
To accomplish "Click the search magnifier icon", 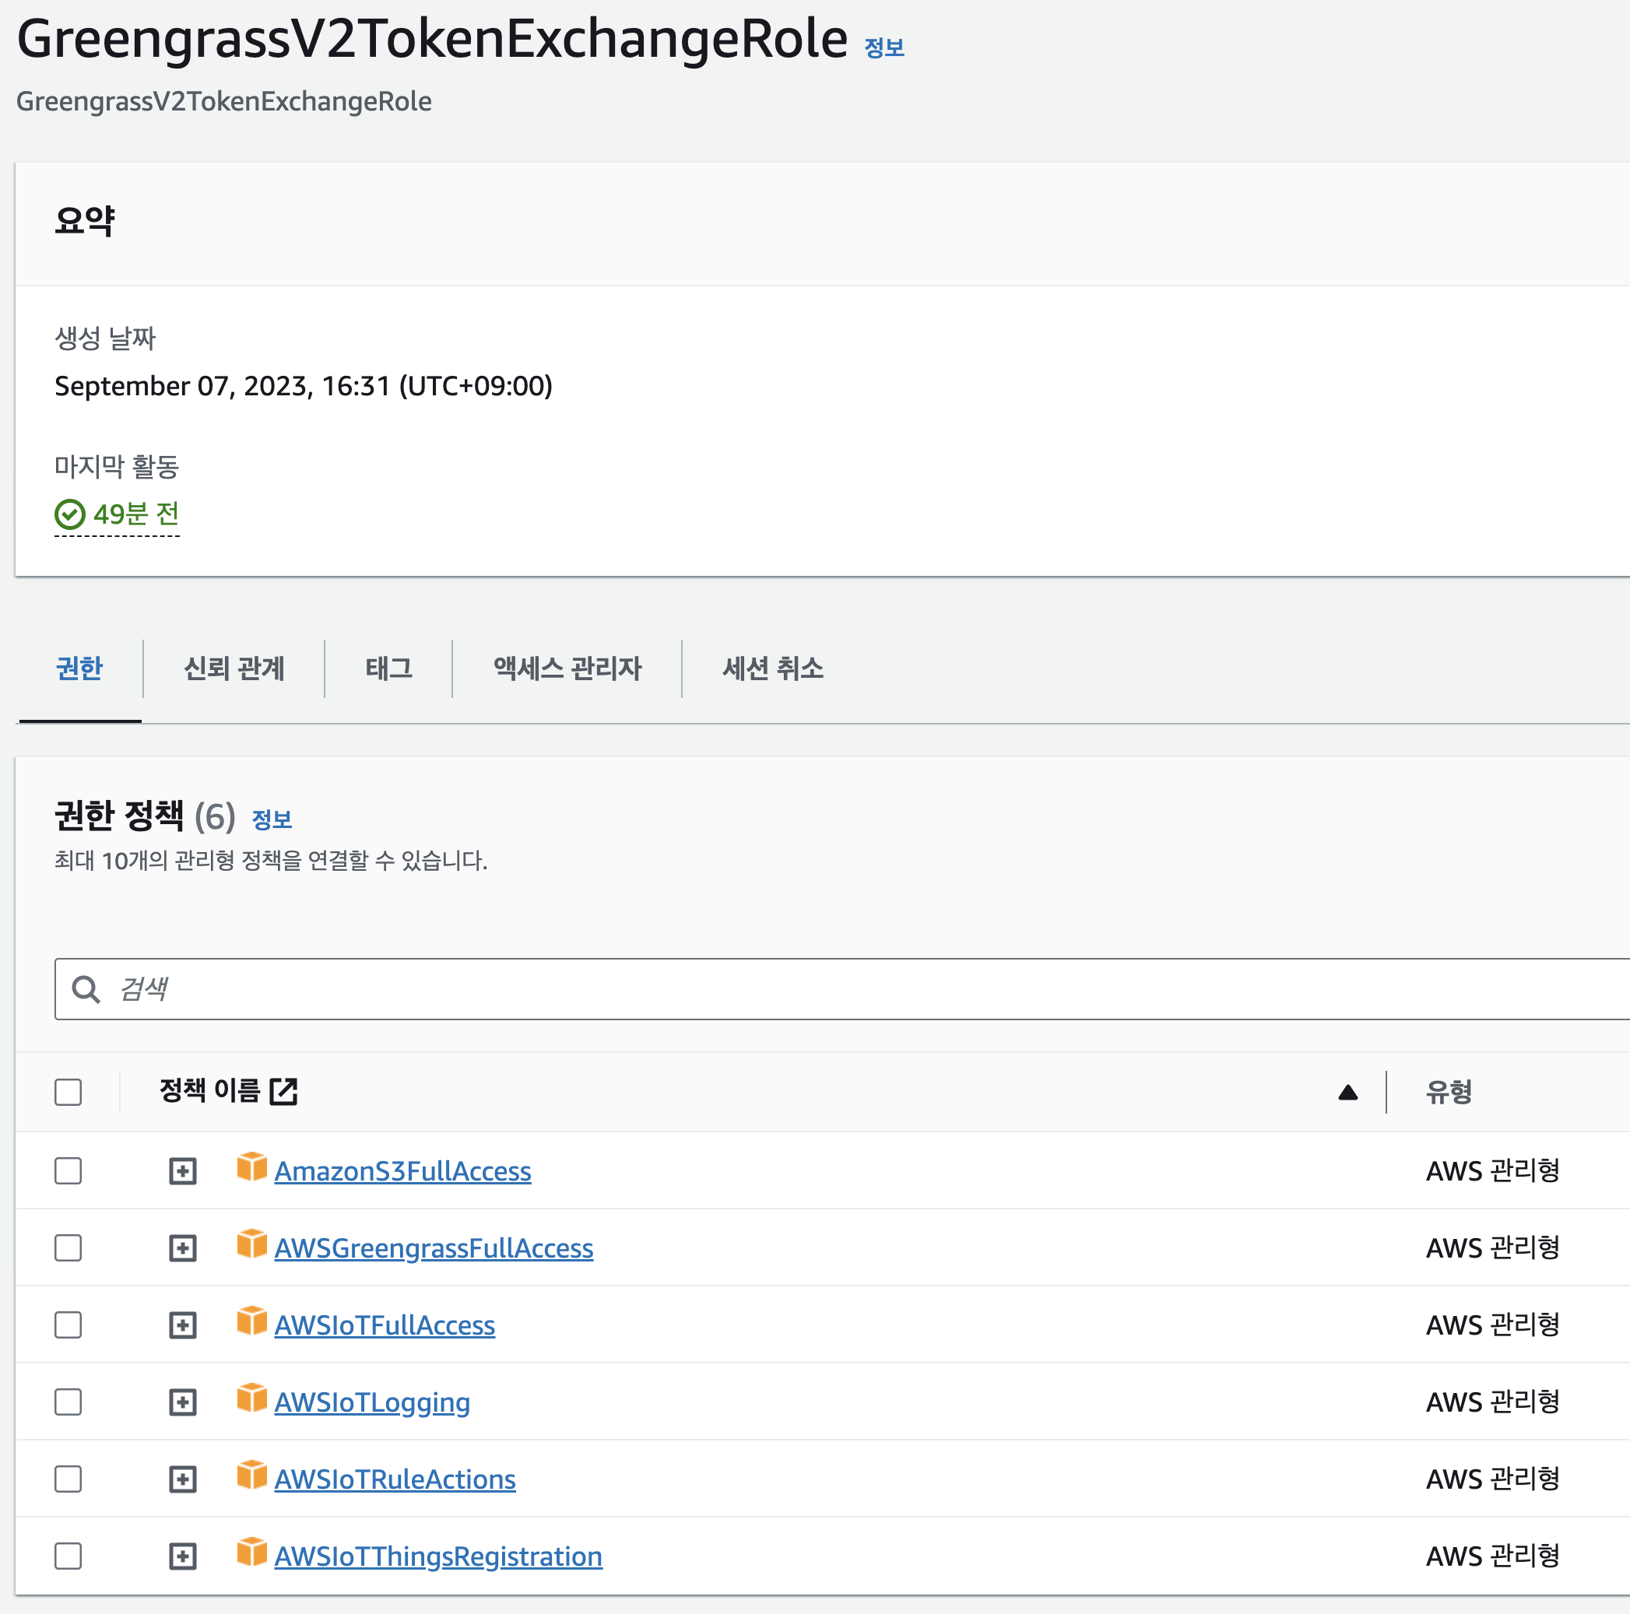I will [x=86, y=989].
